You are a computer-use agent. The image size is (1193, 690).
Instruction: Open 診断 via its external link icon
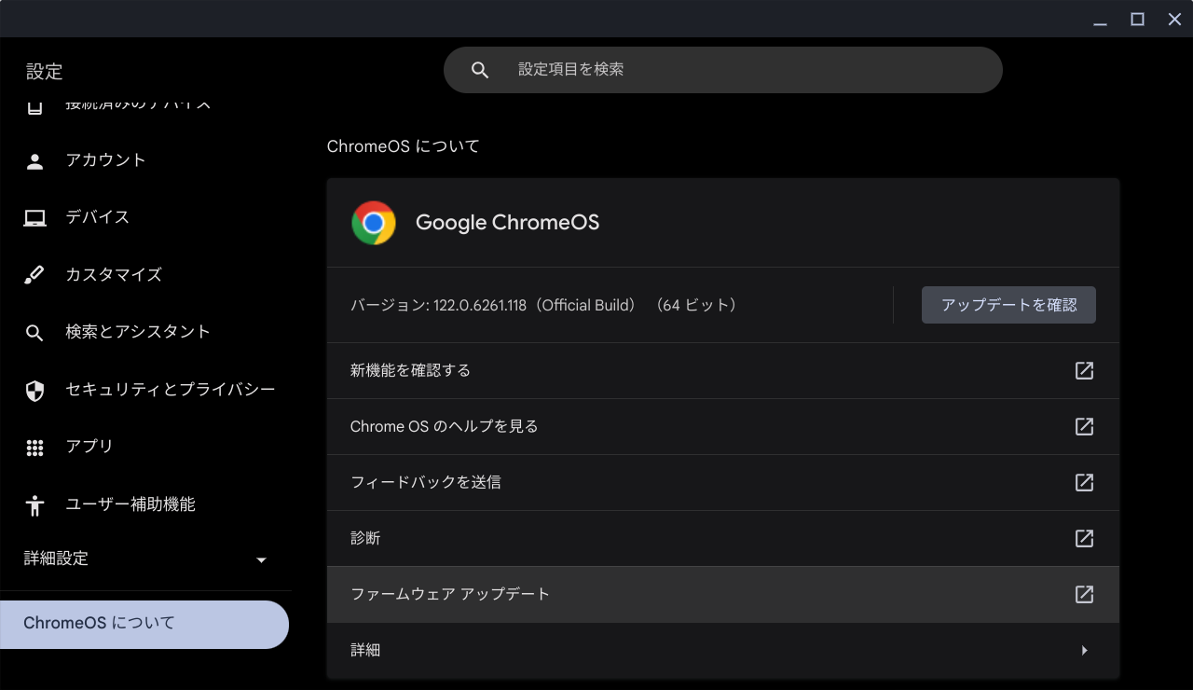[x=1084, y=538]
